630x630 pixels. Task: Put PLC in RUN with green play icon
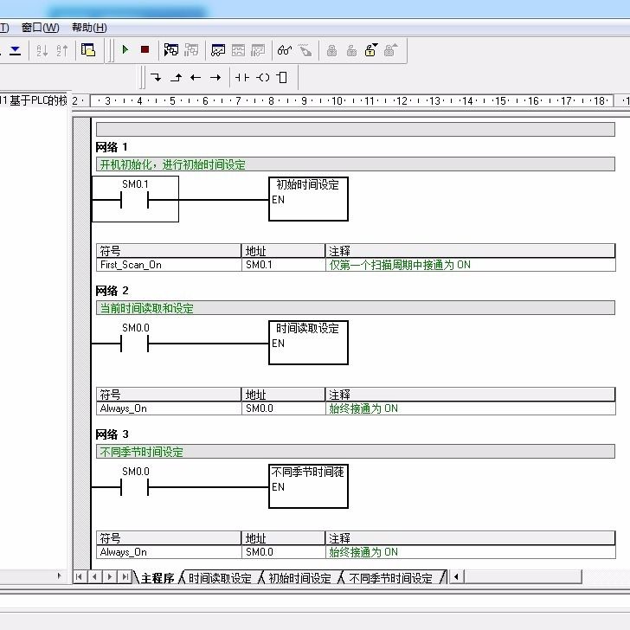125,50
